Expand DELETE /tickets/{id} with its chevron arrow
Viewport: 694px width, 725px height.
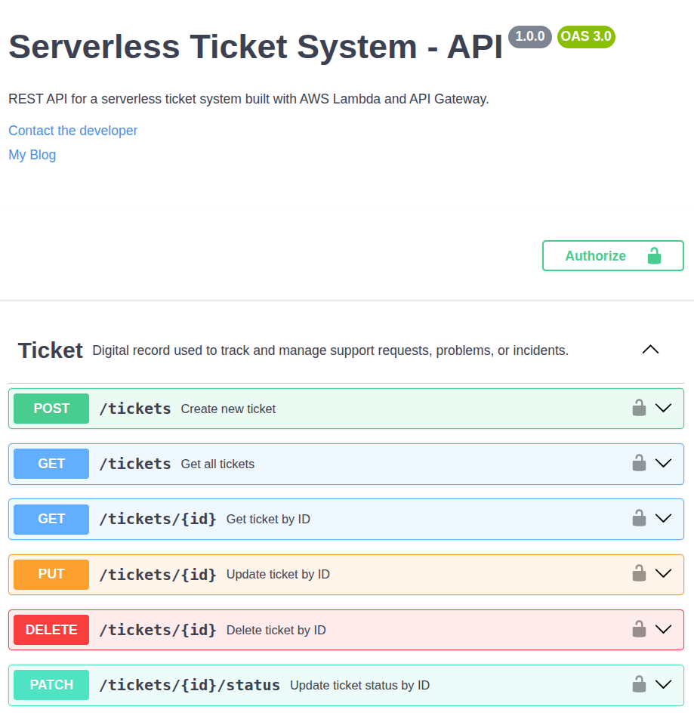pyautogui.click(x=663, y=629)
